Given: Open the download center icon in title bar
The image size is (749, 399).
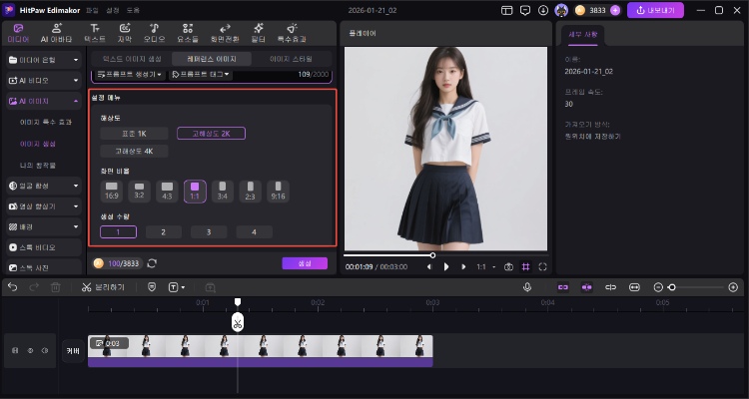Looking at the screenshot, I should click(543, 10).
